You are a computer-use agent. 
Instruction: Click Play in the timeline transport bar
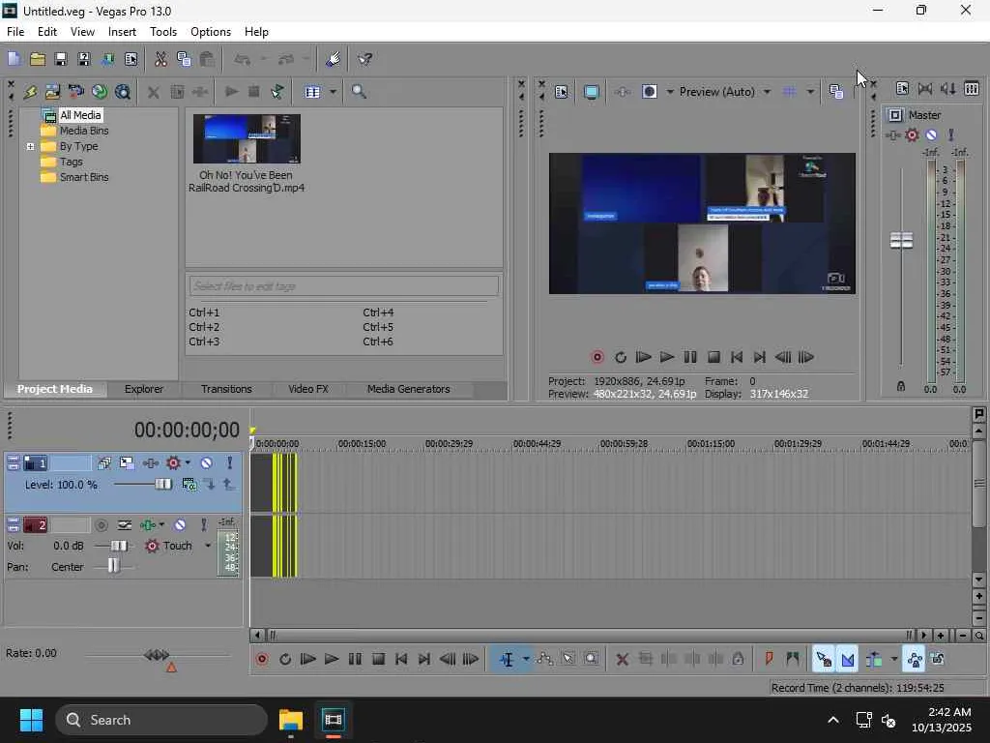tap(332, 660)
